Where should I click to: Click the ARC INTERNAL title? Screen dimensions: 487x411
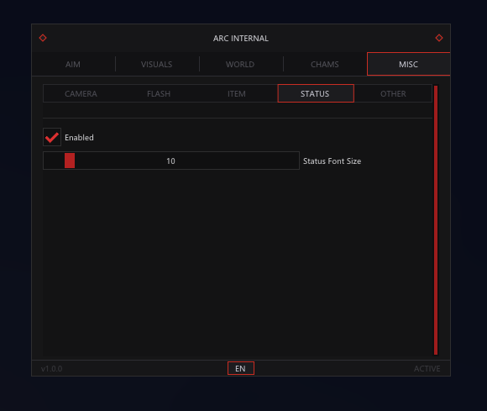tap(241, 38)
